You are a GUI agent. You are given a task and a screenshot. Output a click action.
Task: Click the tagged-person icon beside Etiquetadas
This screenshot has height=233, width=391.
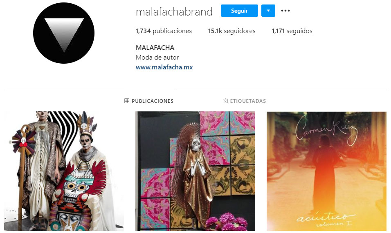click(x=225, y=101)
